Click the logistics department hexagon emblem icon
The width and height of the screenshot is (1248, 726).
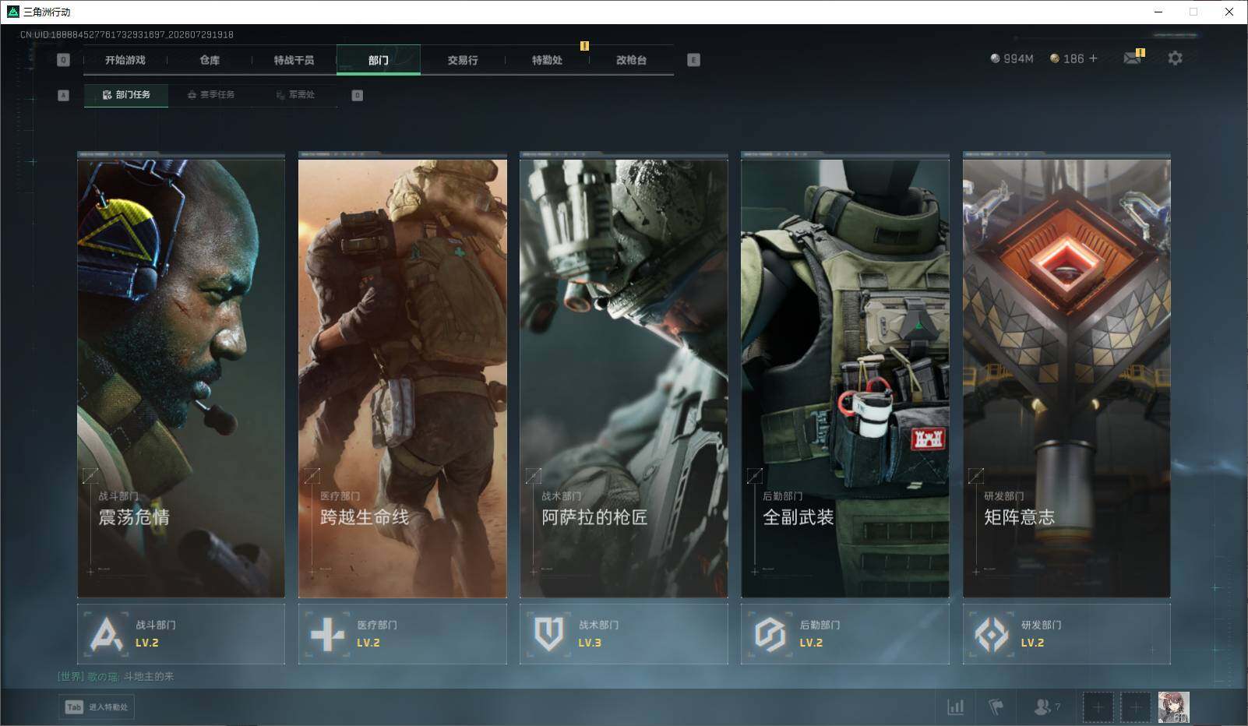point(770,634)
